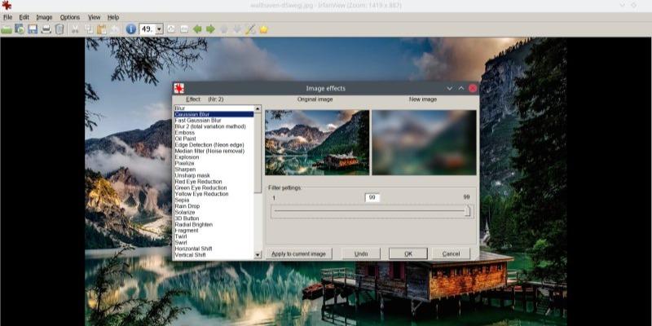Viewport: 652px width, 326px height.
Task: Expand the zoom percentage dropdown
Action: [x=159, y=29]
